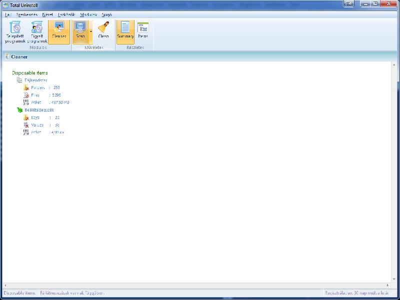Click the Keys count 22
Screen dimensions: 400x300
(57, 117)
